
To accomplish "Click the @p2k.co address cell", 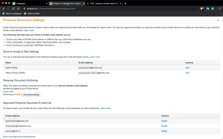I will click(x=13, y=131).
